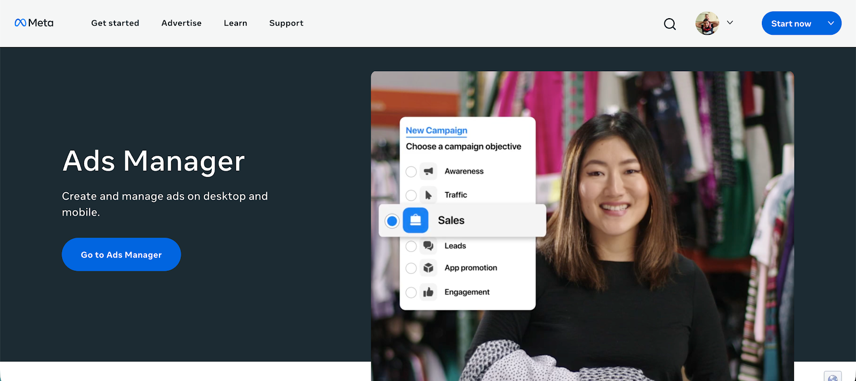Click the Awareness megaphone icon
This screenshot has width=856, height=381.
(x=429, y=171)
